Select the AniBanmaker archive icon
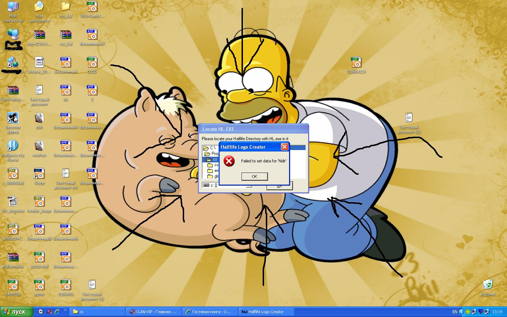The height and width of the screenshot is (317, 507). click(x=13, y=260)
